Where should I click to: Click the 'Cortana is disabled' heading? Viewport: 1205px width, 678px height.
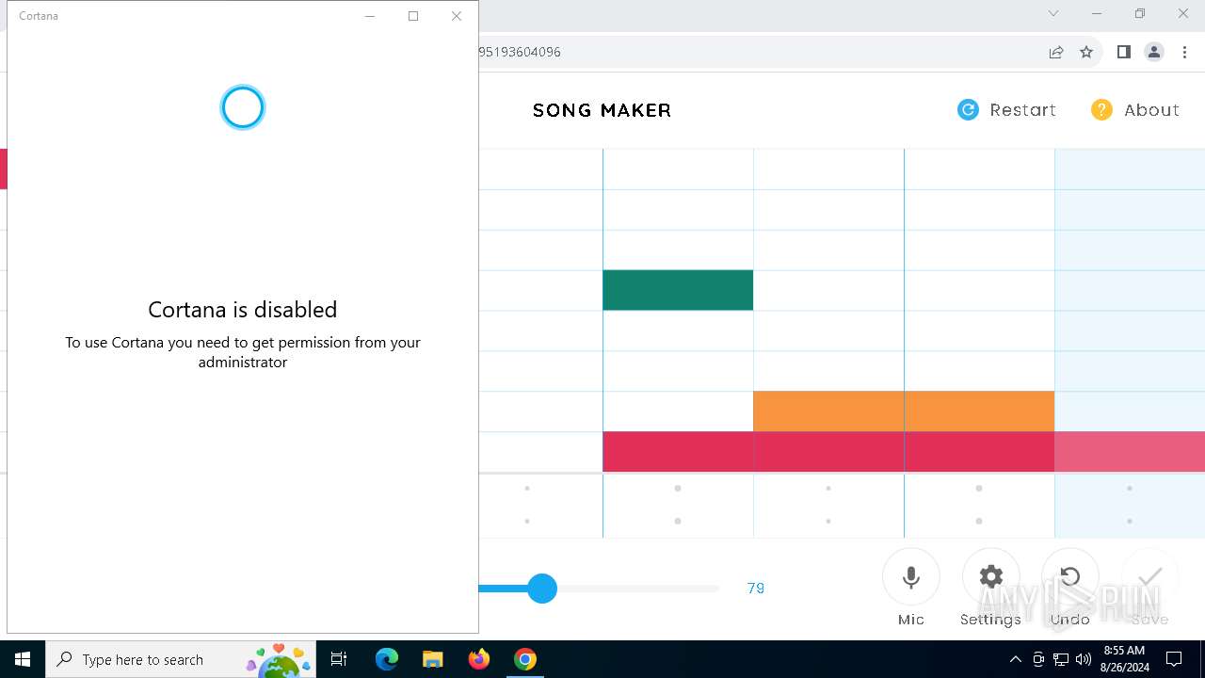243,310
